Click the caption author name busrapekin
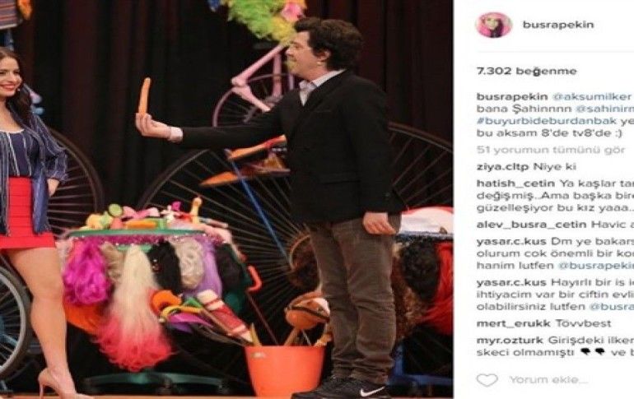Viewport: 634px width, 399px height. 512,97
